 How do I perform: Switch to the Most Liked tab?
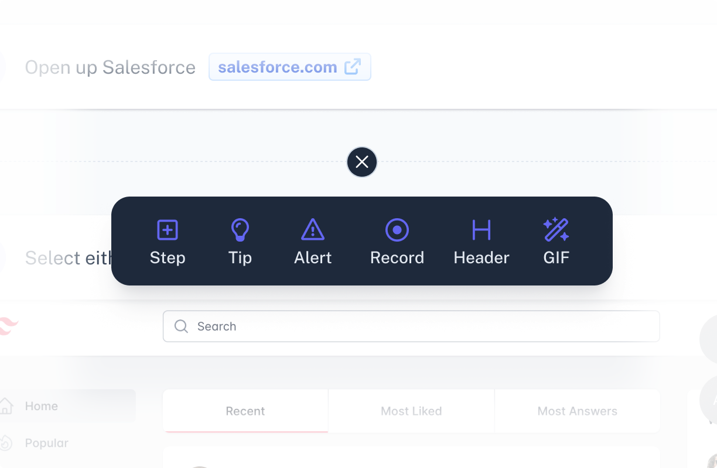(411, 411)
